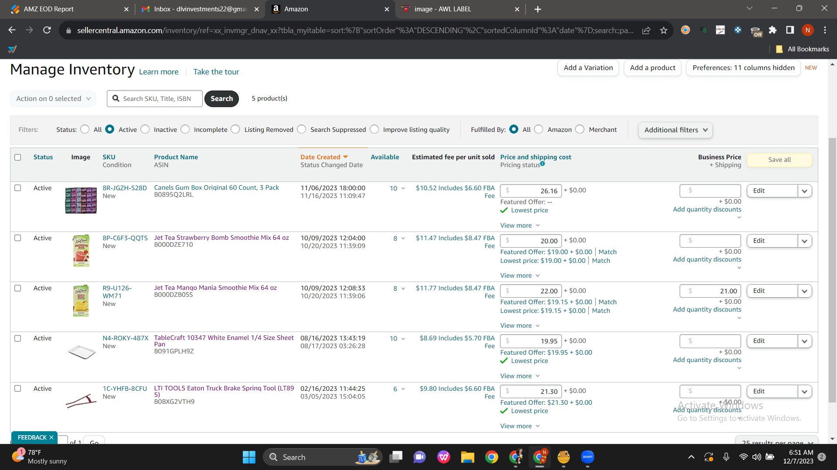Open the Canels Gum Box product thumbnail
The image size is (837, 470).
coord(81,200)
